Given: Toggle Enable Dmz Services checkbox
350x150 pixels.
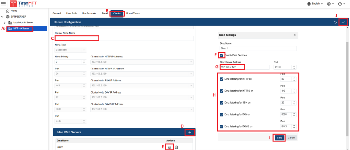Looking at the screenshot, I should 221,55.
